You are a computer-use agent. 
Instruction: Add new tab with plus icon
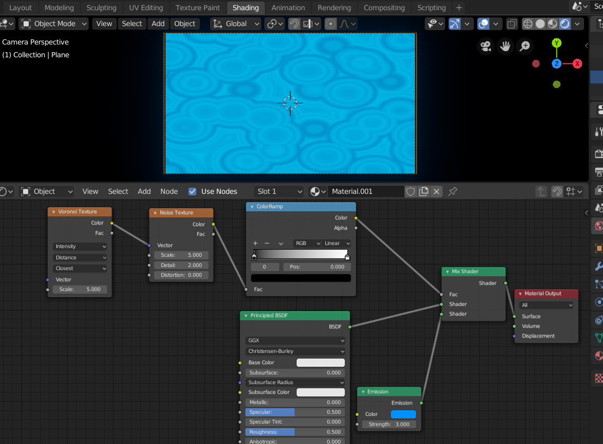coord(459,8)
